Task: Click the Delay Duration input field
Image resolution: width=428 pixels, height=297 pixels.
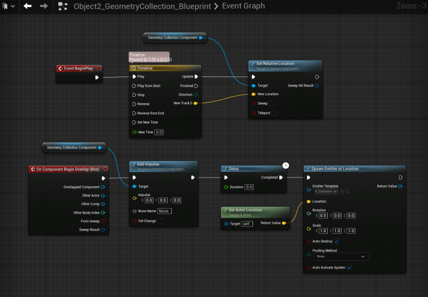Action: [249, 187]
